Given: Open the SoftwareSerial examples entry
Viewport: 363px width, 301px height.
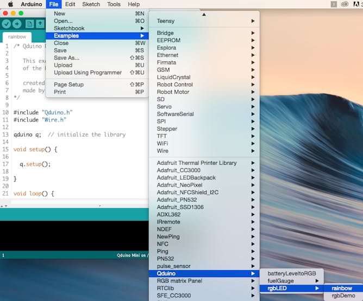Looking at the screenshot, I should [x=204, y=114].
